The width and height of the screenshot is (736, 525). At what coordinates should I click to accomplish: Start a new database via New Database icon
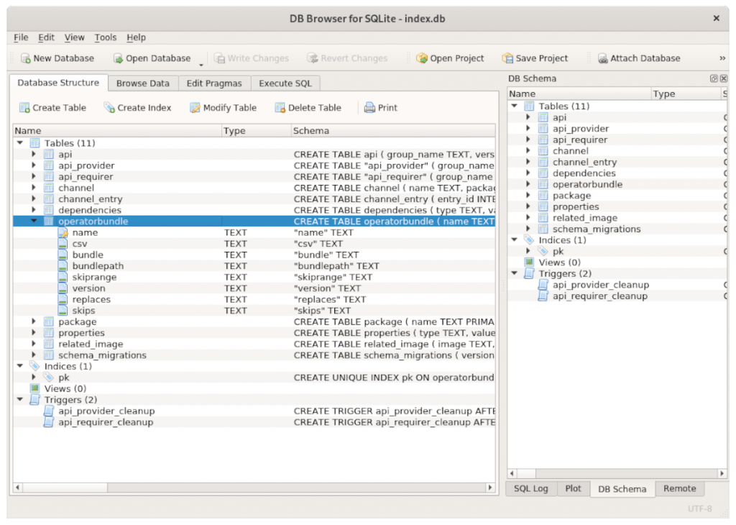click(x=57, y=58)
